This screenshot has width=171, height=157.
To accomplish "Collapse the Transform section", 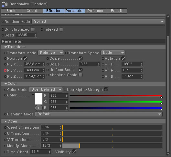I will [x=6, y=47].
